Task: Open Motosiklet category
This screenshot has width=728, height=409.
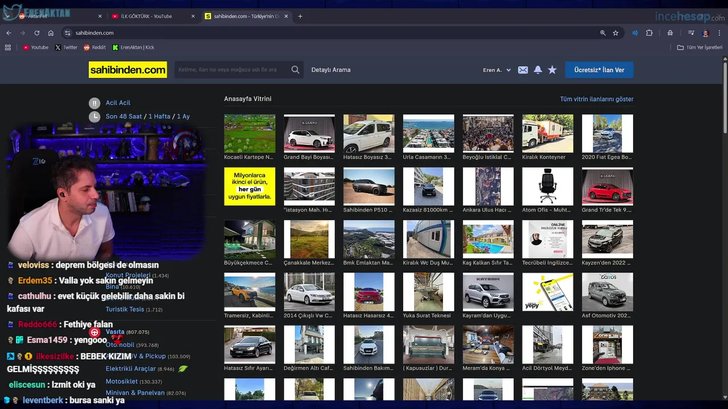Action: point(122,382)
